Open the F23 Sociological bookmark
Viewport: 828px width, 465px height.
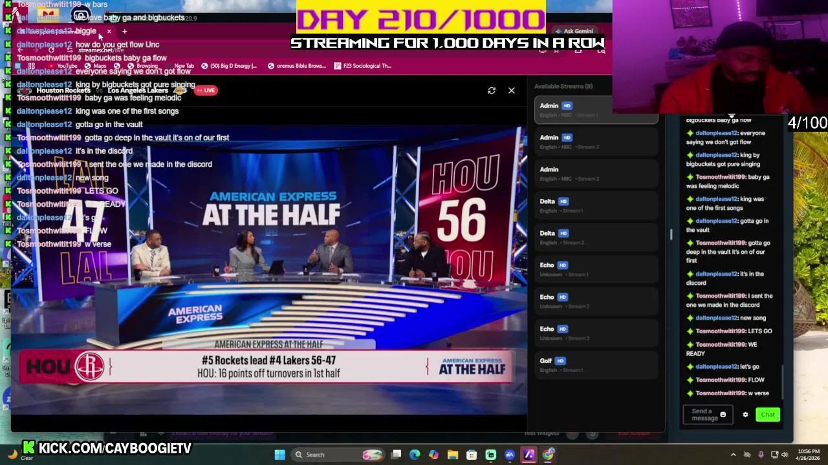(x=363, y=66)
